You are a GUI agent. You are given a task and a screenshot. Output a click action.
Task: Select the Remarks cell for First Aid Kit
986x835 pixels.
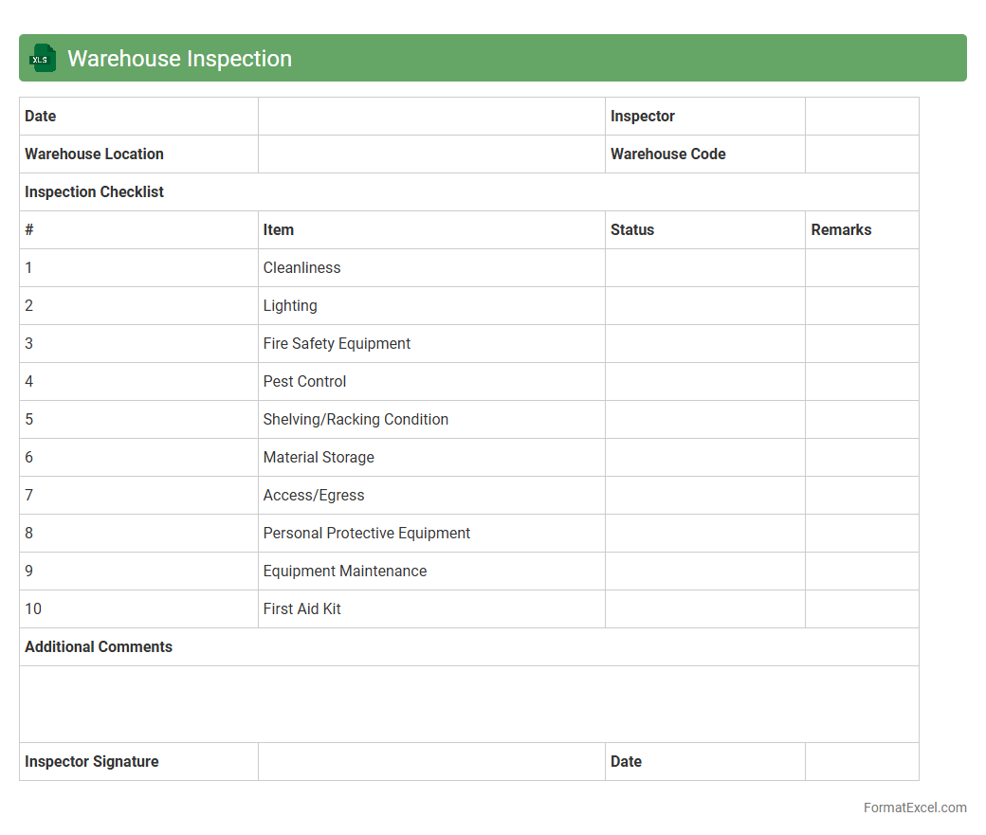click(x=861, y=609)
